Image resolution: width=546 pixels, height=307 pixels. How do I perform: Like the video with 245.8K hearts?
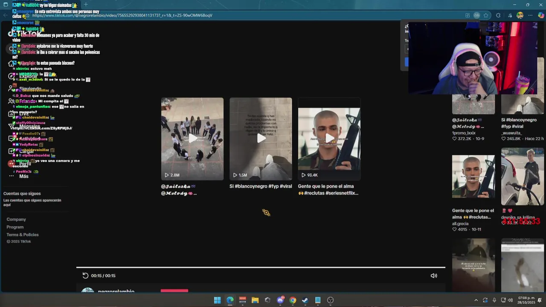pyautogui.click(x=504, y=139)
